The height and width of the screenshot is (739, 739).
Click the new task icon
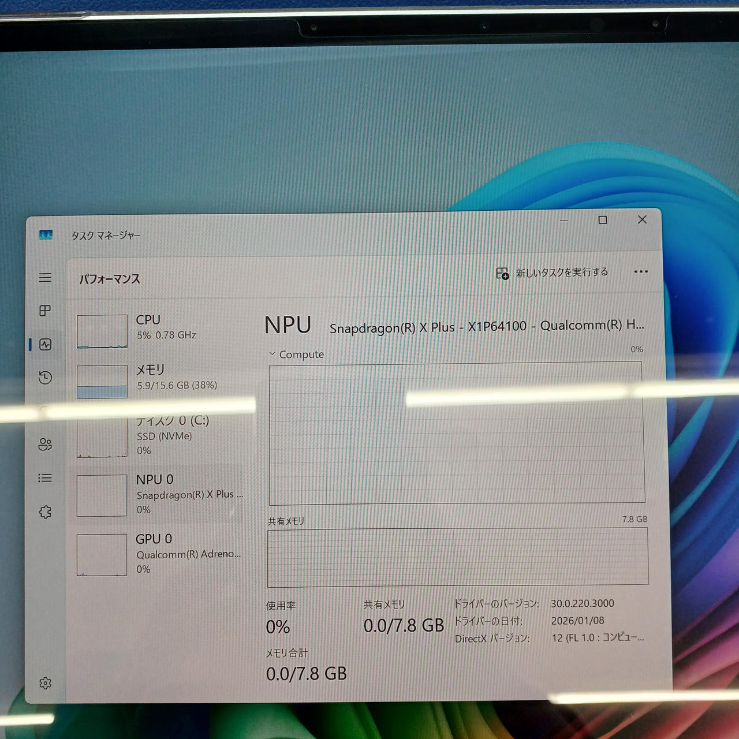pos(502,273)
